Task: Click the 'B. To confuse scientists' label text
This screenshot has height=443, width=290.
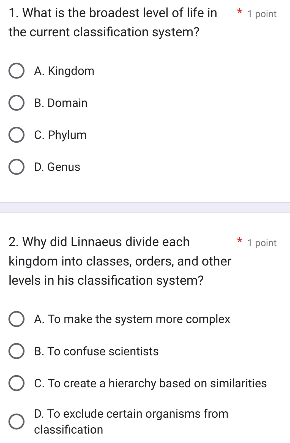Action: [x=96, y=351]
